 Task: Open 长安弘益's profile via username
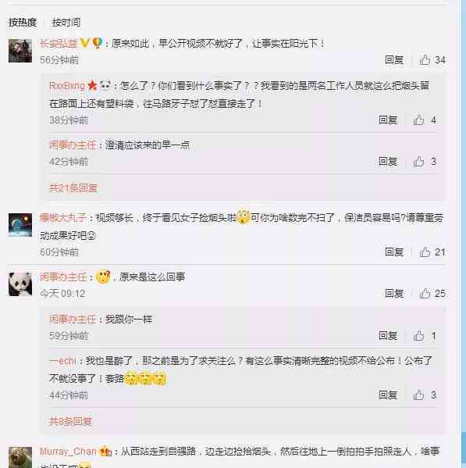(x=59, y=44)
